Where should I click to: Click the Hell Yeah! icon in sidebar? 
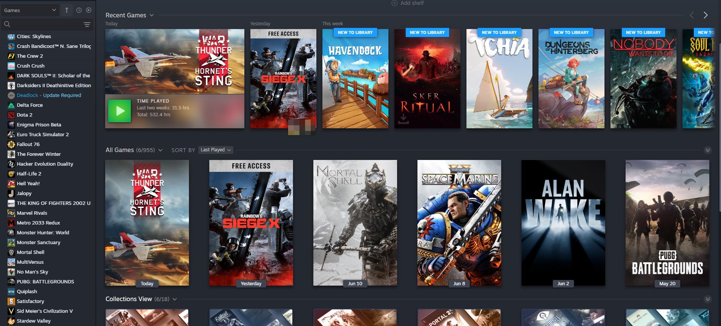click(x=11, y=184)
